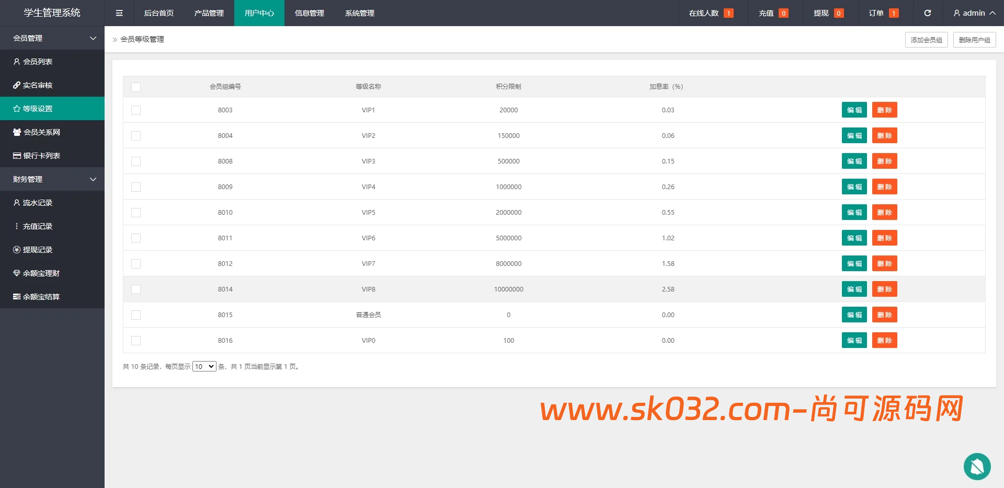This screenshot has width=1004, height=488.
Task: Click 编辑 button for VIP3 row
Action: click(854, 161)
